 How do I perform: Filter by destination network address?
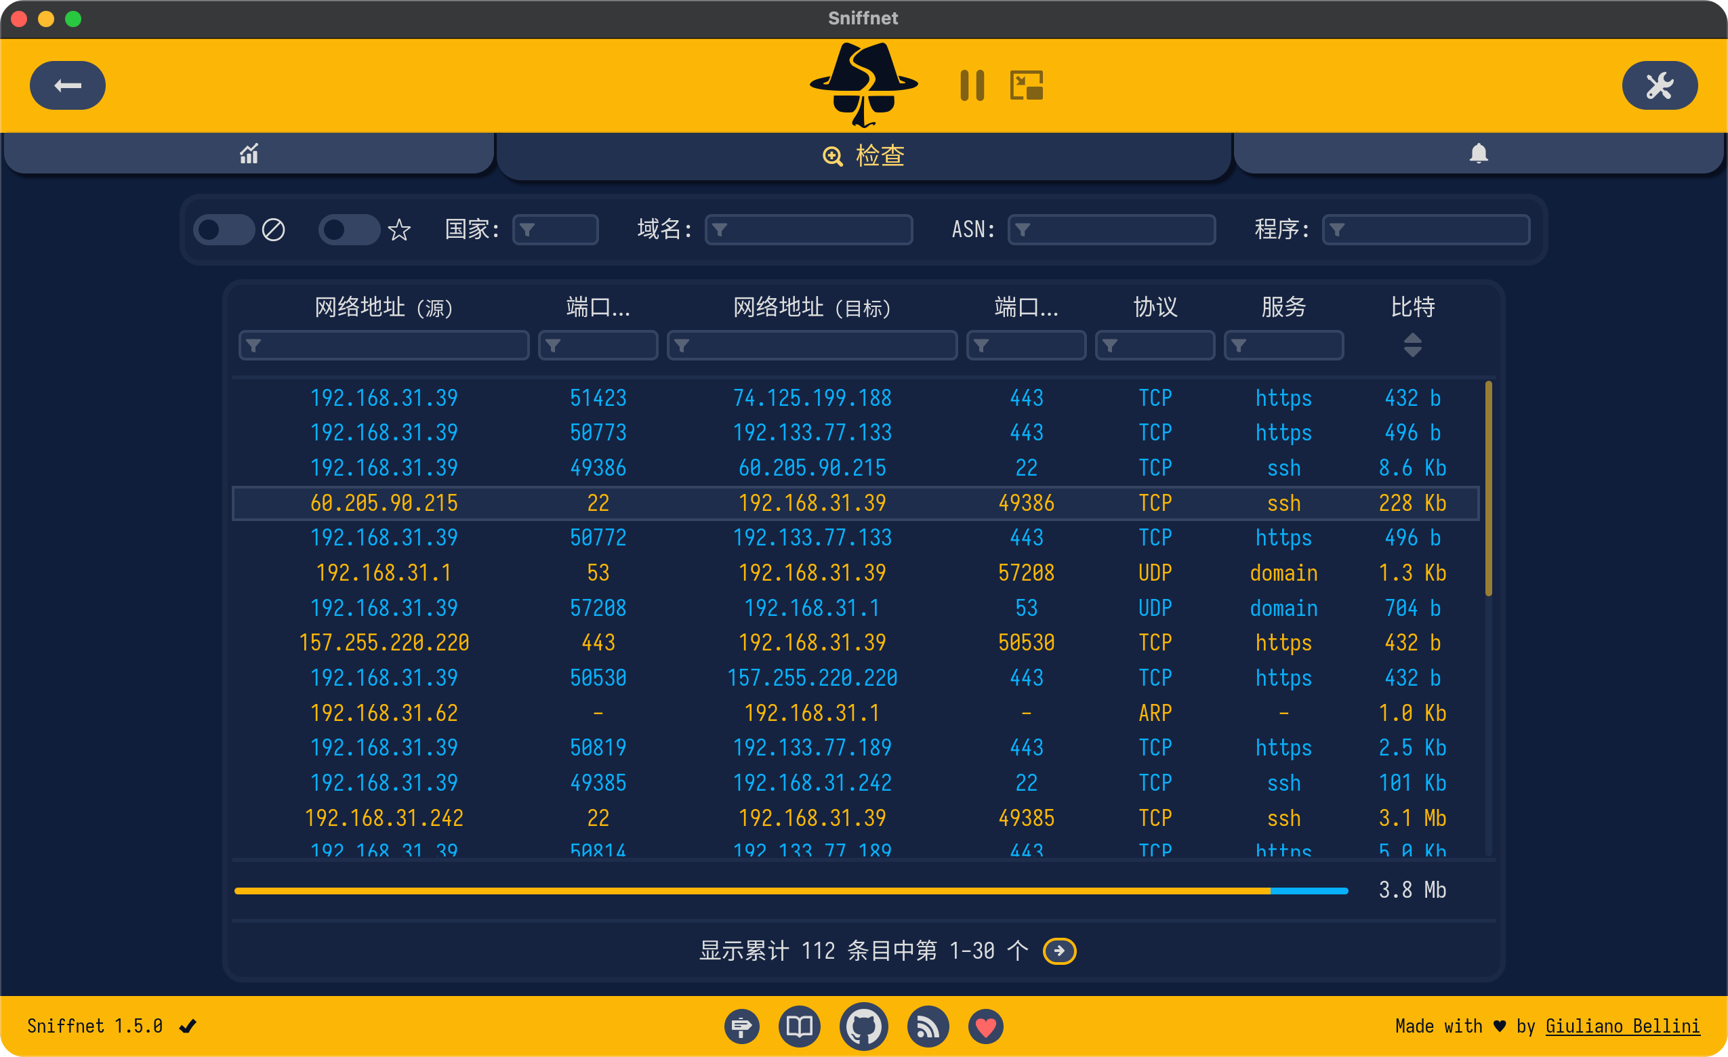coord(812,345)
